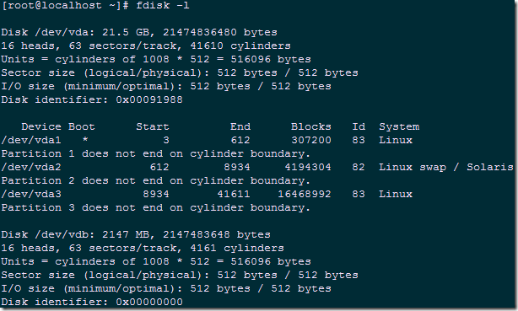Click blocks value '307200'
518x311 pixels.
point(310,140)
